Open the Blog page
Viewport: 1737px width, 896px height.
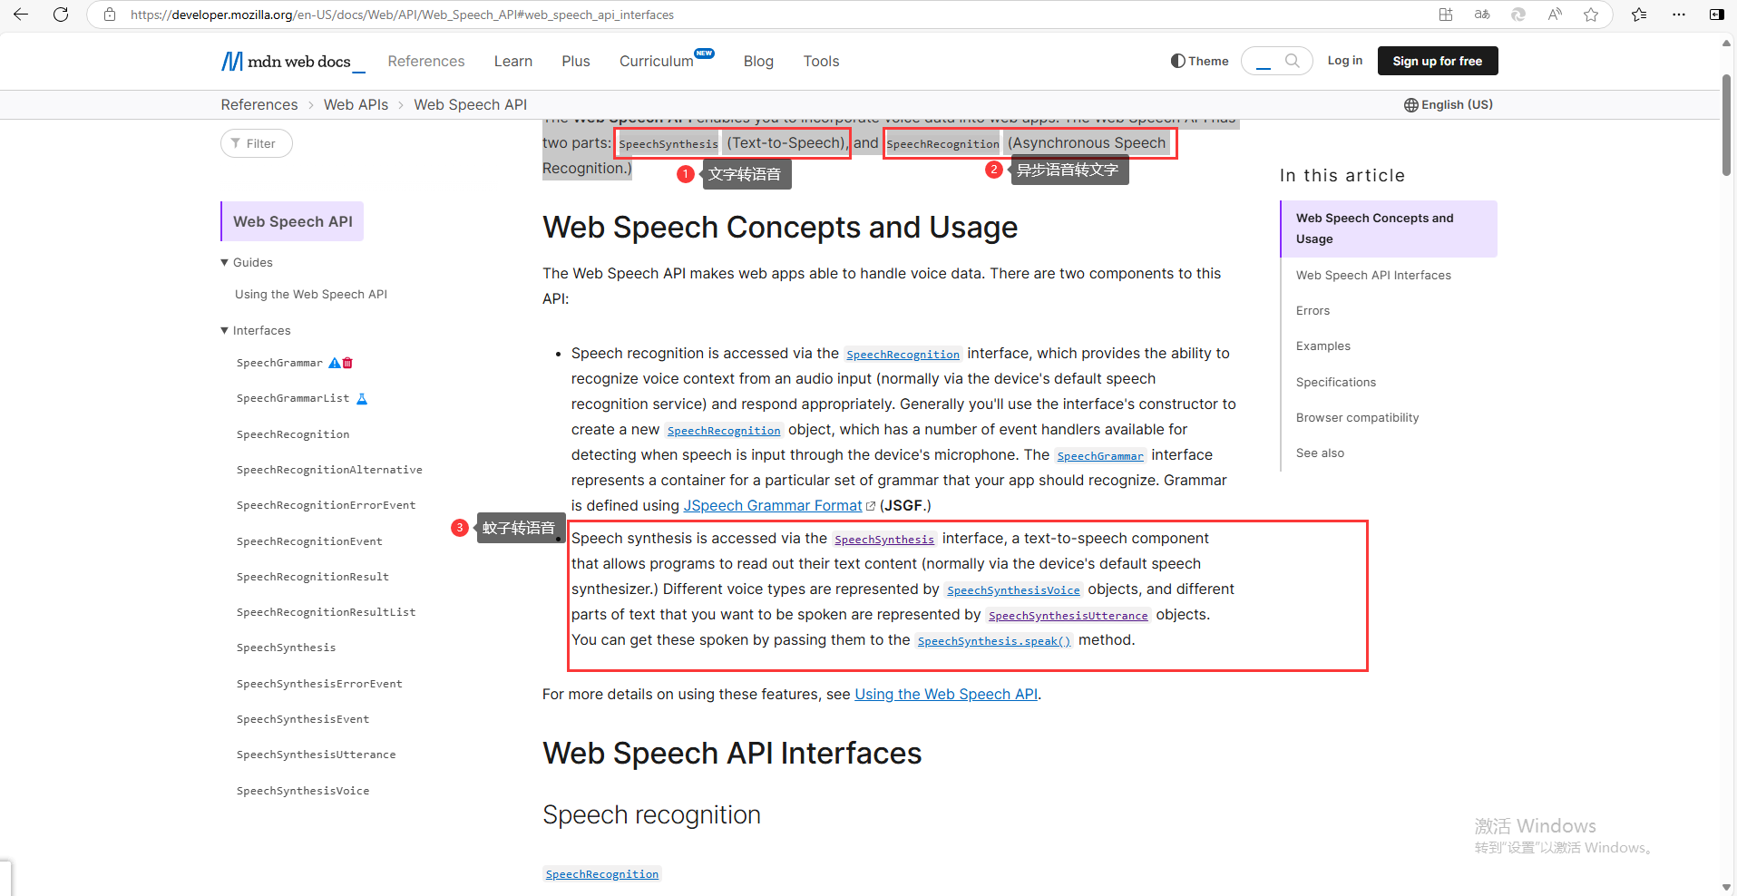tap(758, 61)
